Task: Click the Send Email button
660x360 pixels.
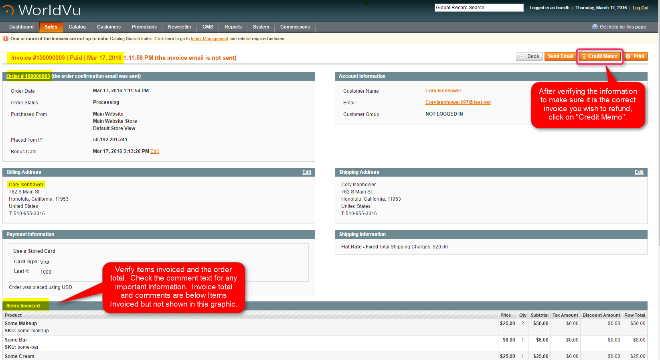Action: [560, 56]
